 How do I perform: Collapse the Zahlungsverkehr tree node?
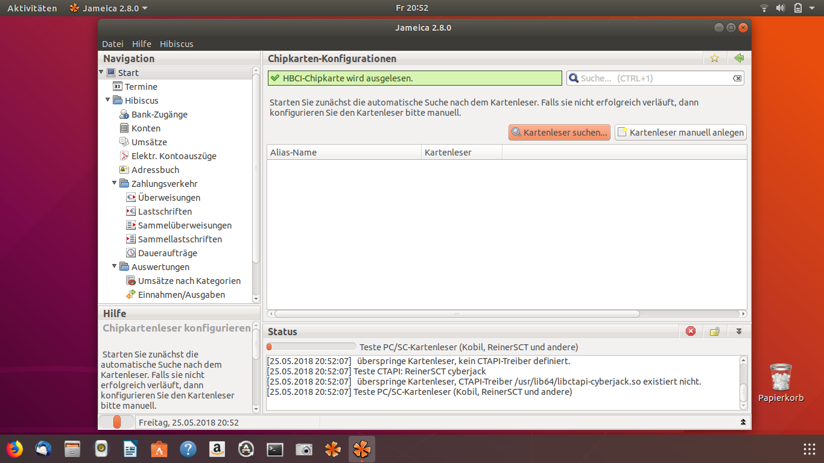[x=115, y=183]
